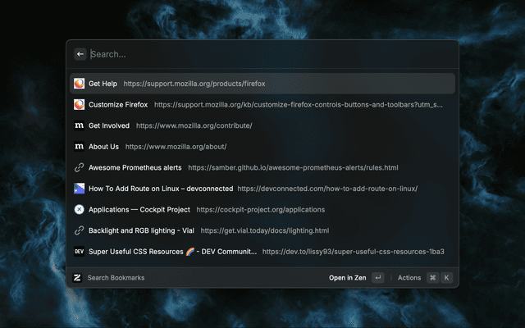This screenshot has height=328, width=525.
Task: Click the Zen icon beside Search Bookmarks
Action: click(78, 278)
